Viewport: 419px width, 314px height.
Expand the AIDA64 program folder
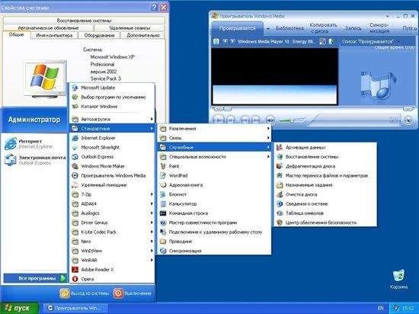click(112, 203)
